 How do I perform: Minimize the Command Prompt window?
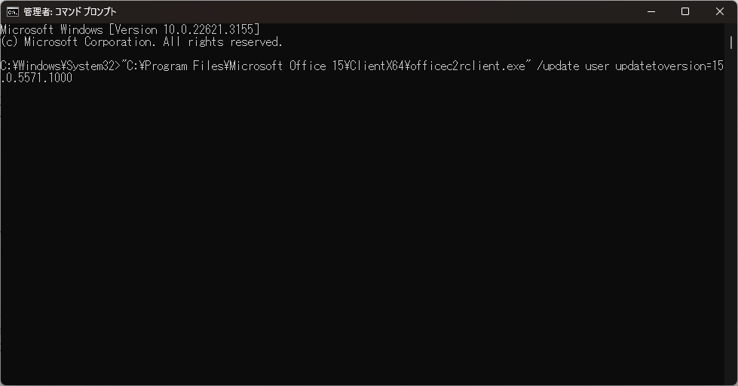point(651,11)
